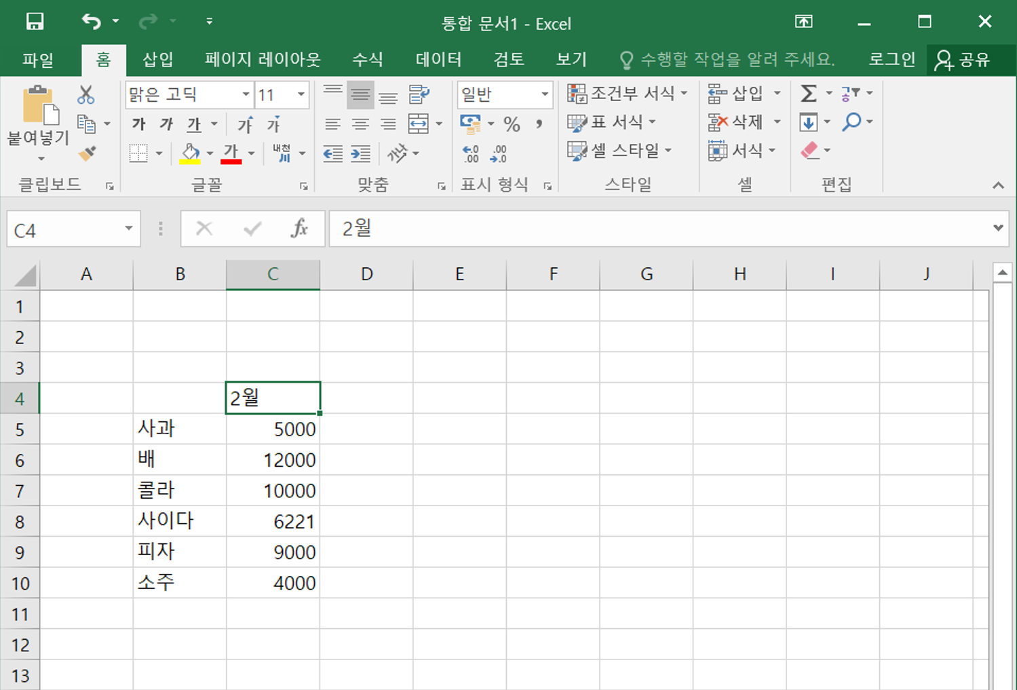This screenshot has height=690, width=1017.
Task: Click the Cut scissors icon
Action: [x=85, y=94]
